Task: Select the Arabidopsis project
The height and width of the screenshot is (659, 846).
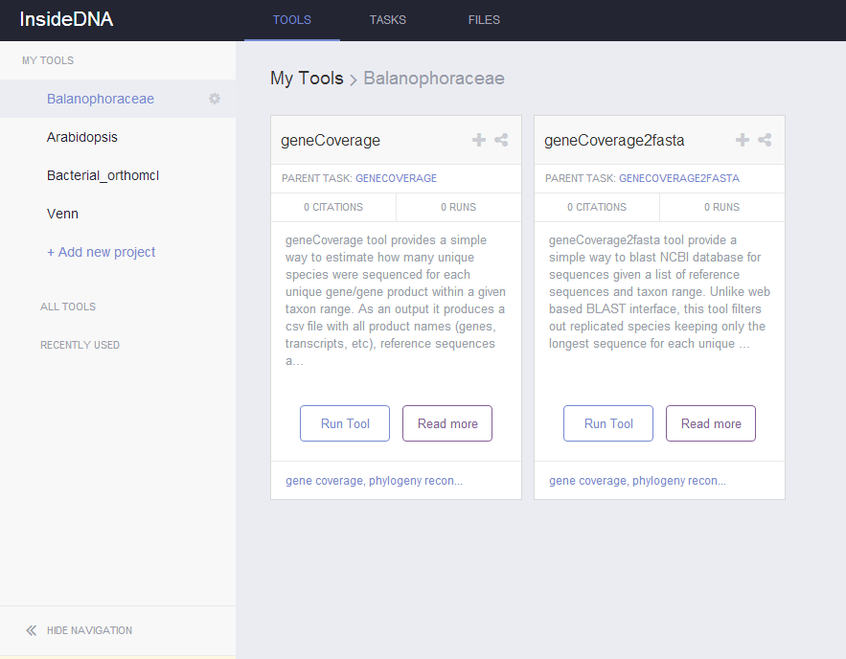Action: coord(82,137)
